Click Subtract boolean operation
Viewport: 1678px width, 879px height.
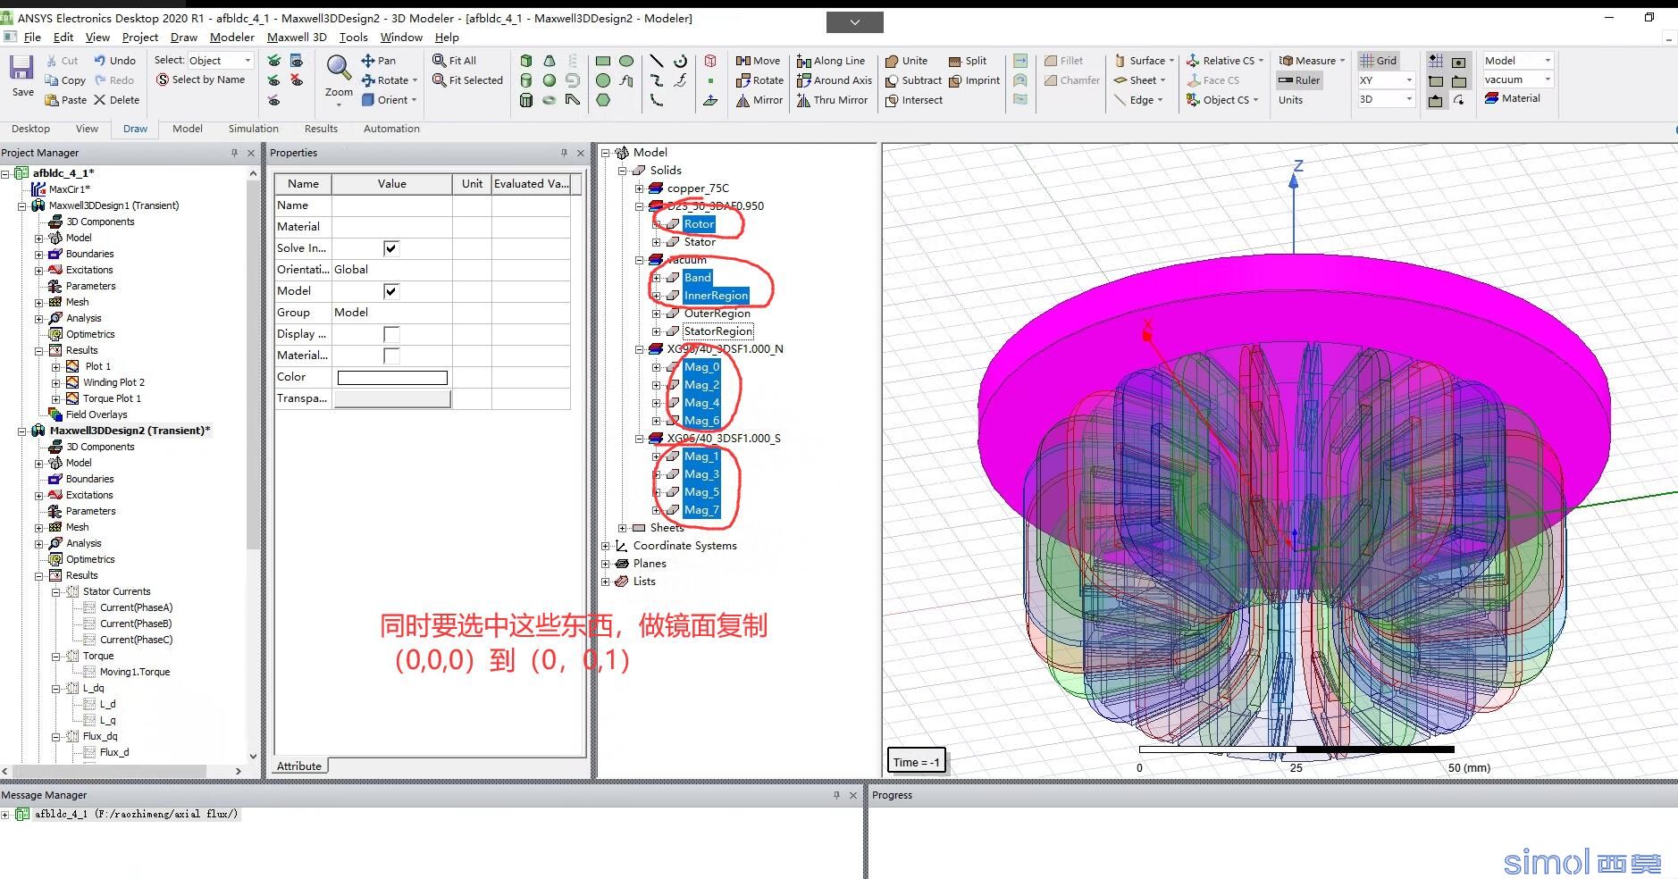coord(913,80)
